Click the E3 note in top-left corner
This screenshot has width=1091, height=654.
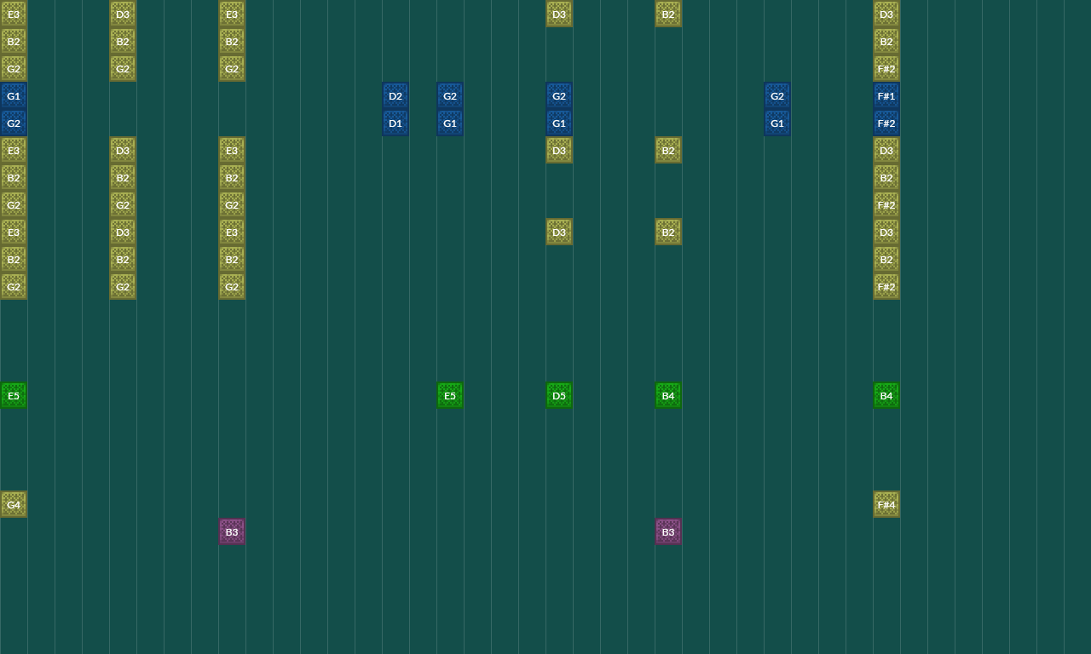[x=14, y=14]
